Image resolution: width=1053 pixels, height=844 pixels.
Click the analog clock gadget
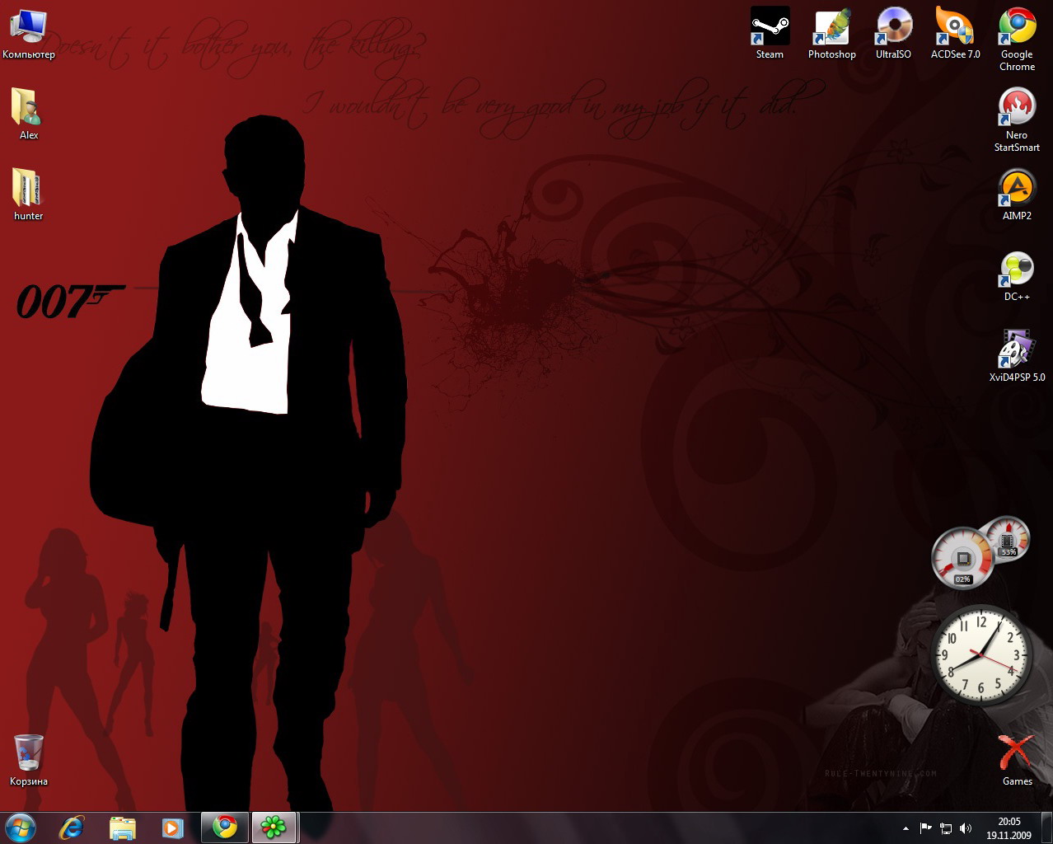point(980,655)
